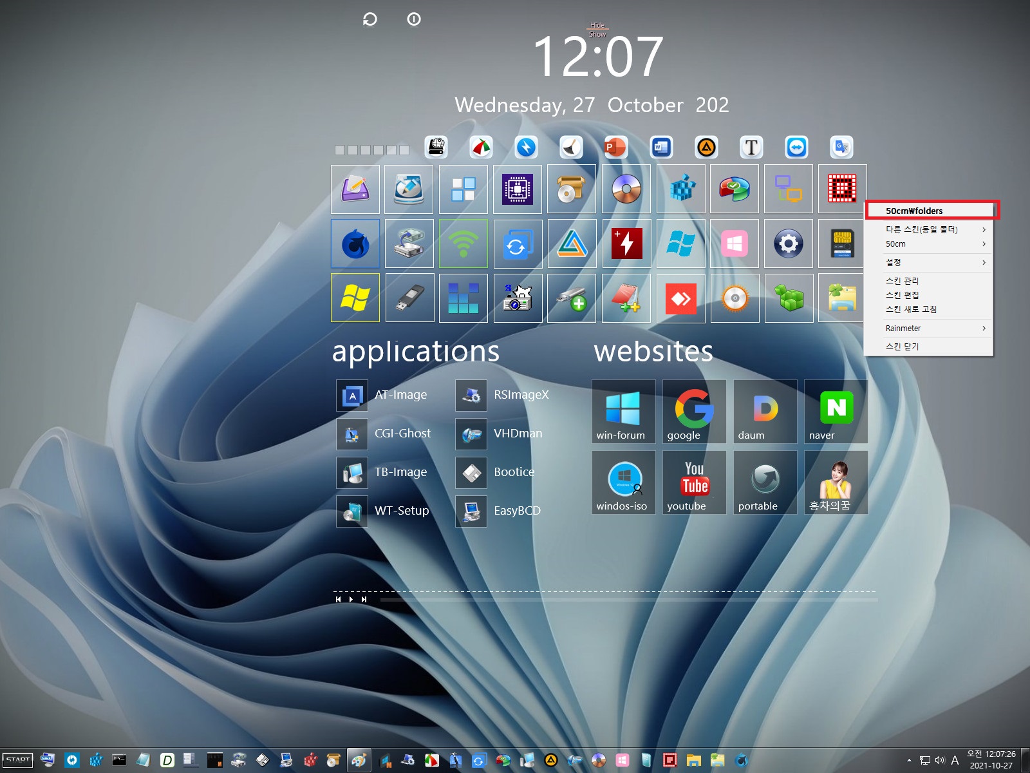Open the orange AIMP triangle icon
Screen dimensions: 1030x773
click(x=706, y=148)
